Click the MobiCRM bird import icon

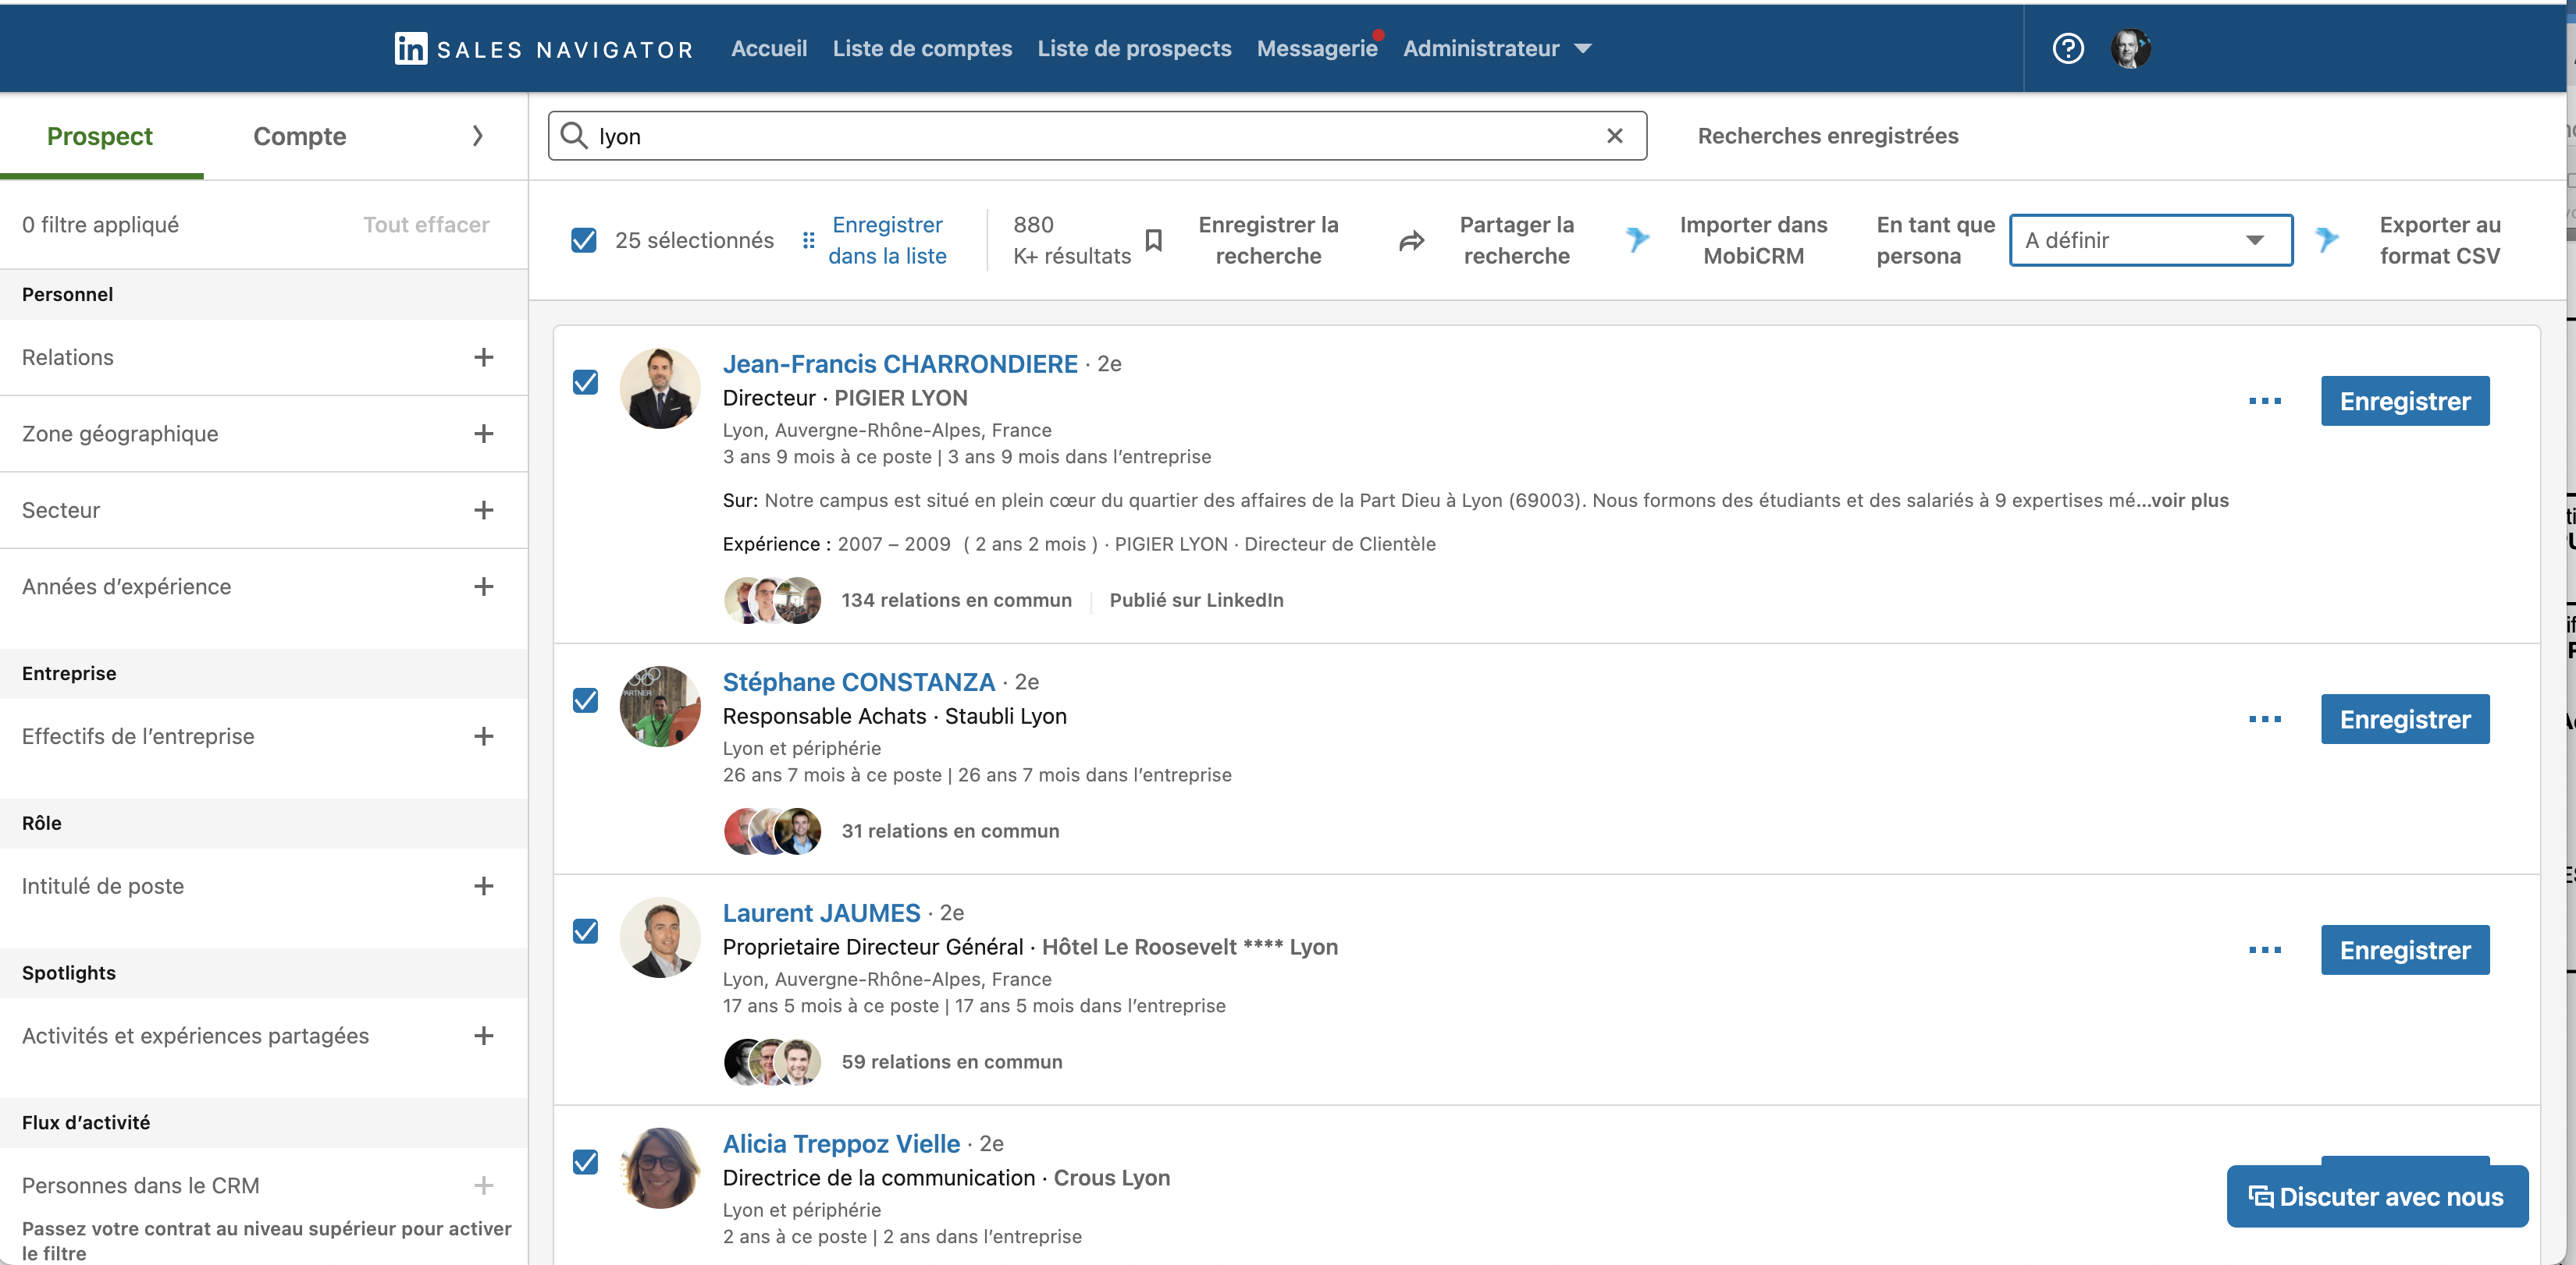point(1637,239)
